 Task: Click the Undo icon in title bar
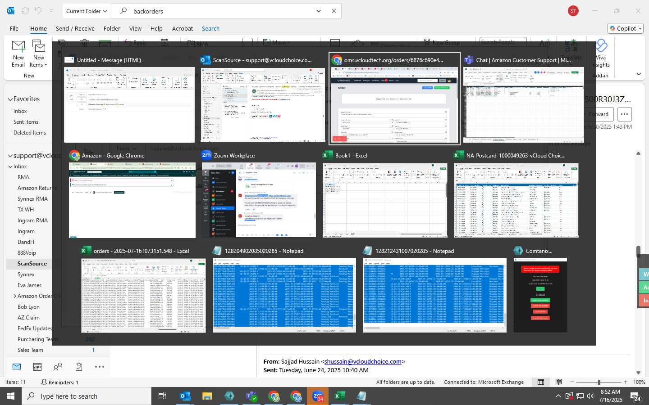[x=38, y=11]
